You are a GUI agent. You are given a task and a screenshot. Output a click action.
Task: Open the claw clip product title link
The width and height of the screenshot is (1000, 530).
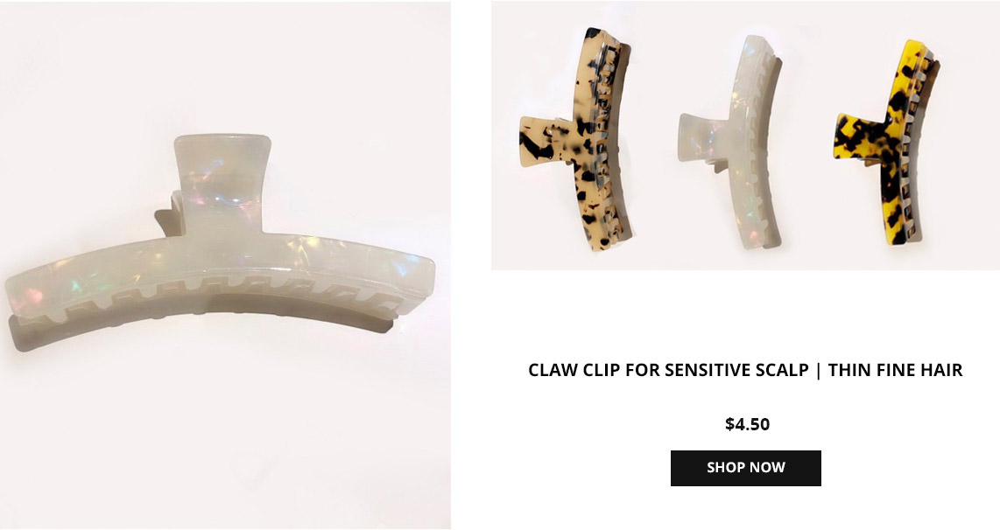745,370
